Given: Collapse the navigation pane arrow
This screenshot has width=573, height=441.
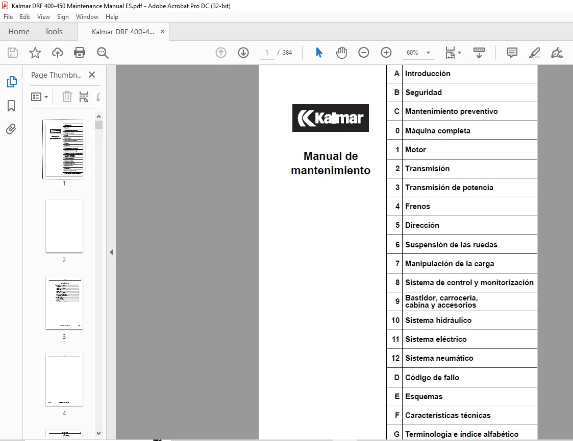Looking at the screenshot, I should coord(111,252).
